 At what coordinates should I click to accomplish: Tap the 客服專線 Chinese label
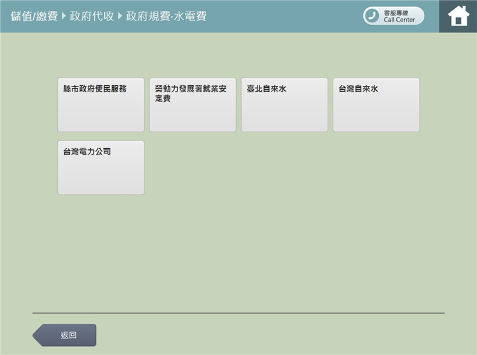[396, 13]
